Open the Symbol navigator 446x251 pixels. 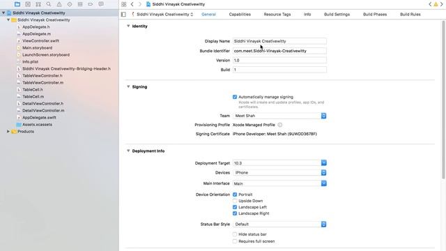point(38,4)
